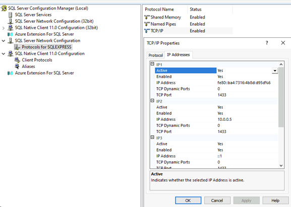Expand SQL Native Client 11.0 Configuration (32bit) node
Screen dimensions: 291x207
point(4,28)
